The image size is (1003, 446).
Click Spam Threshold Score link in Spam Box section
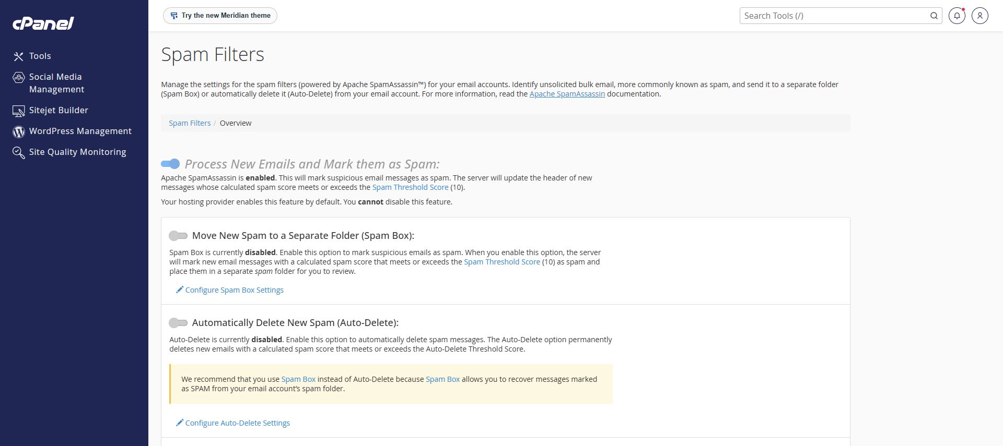(x=502, y=262)
